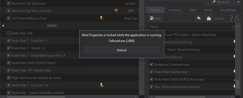The width and height of the screenshot is (243, 98).
Task: Uncheck Diamond City More Security mod
Action: pos(9,11)
